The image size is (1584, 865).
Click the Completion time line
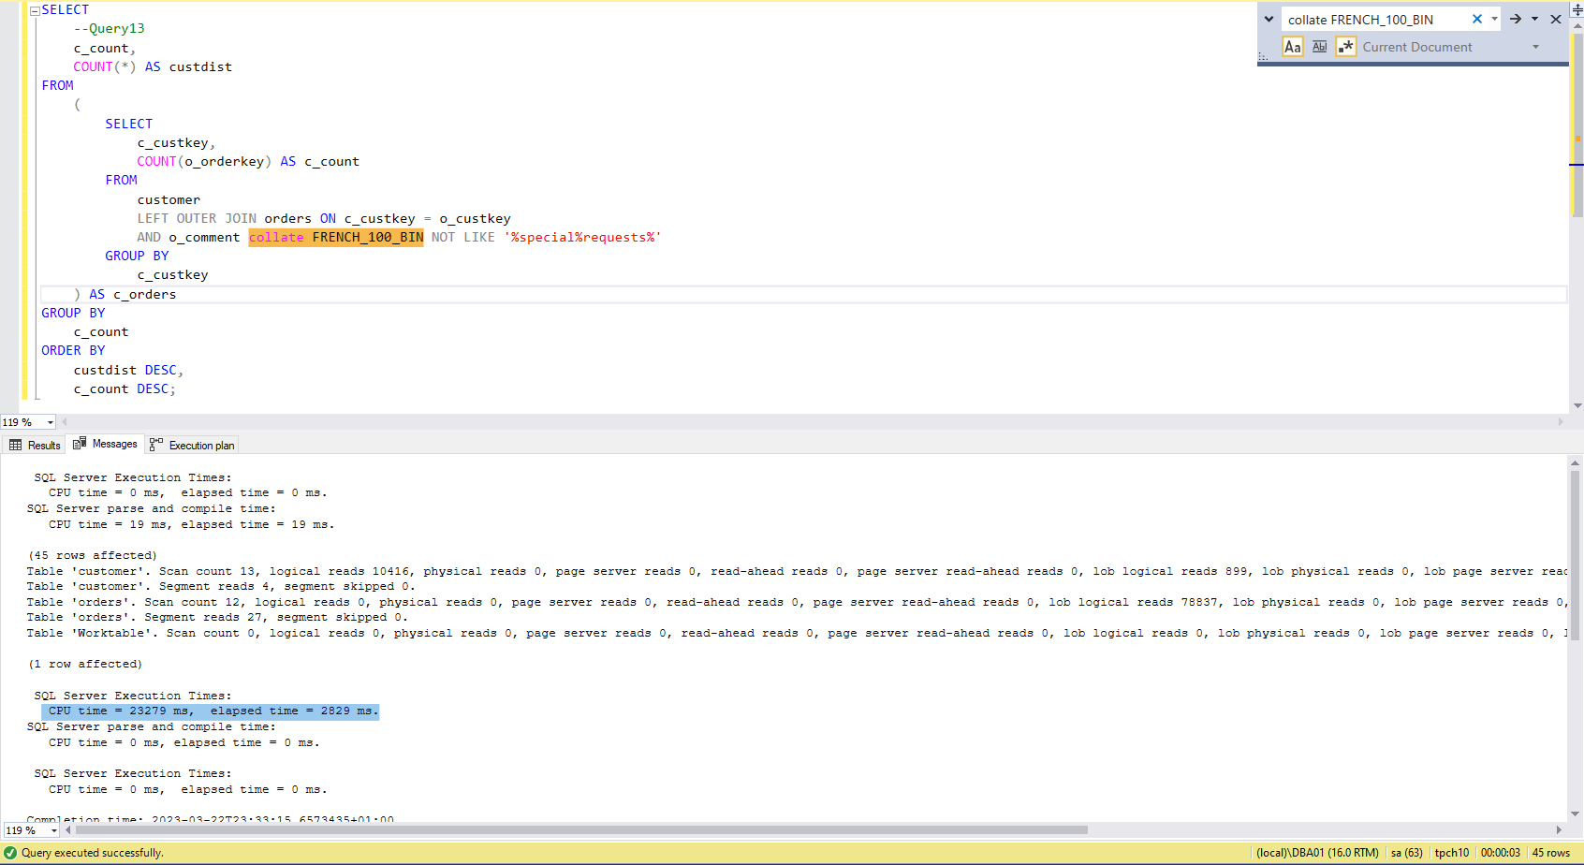tap(211, 819)
